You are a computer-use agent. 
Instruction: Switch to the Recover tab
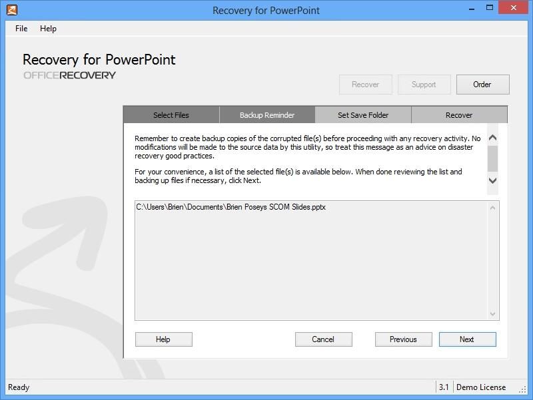pyautogui.click(x=458, y=114)
